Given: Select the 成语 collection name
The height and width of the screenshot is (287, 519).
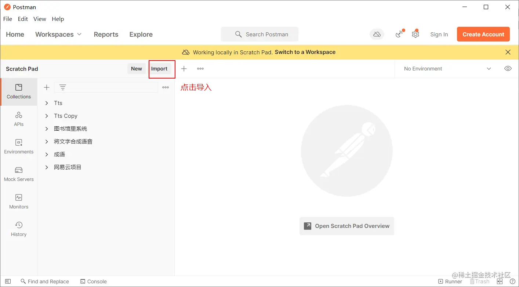Looking at the screenshot, I should coord(59,155).
